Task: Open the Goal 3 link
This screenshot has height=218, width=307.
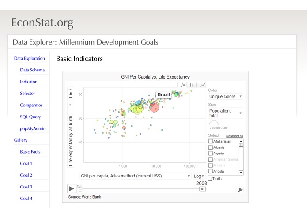Action: click(x=26, y=187)
